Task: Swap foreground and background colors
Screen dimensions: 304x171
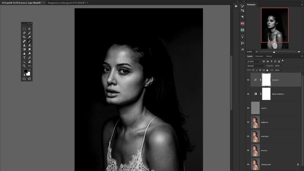Action: (29, 70)
